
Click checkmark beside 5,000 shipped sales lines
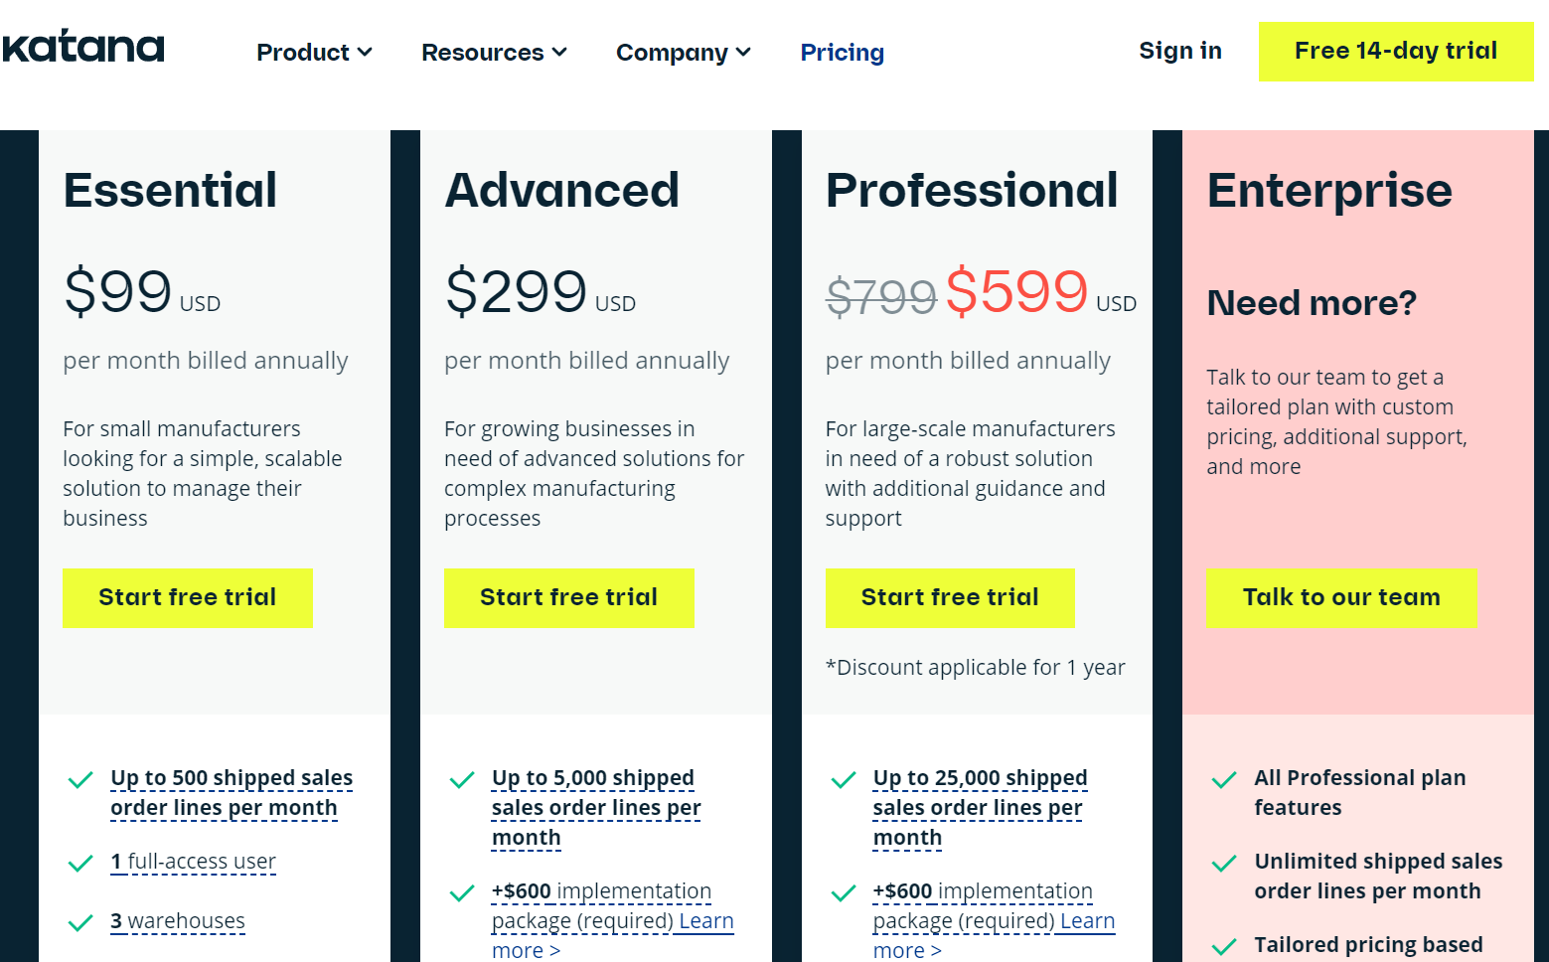(462, 780)
